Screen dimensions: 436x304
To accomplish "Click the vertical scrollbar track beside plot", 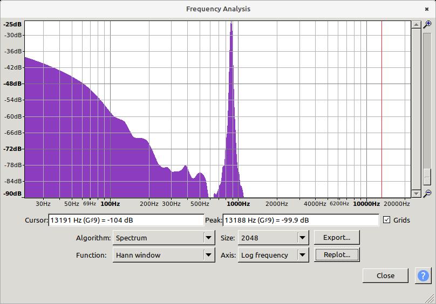I will coord(416,109).
